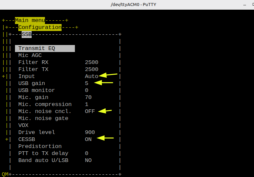Click the Mic. compression value
Image resolution: width=254 pixels, height=177 pixels.
point(87,104)
